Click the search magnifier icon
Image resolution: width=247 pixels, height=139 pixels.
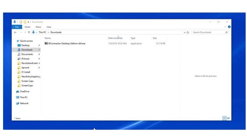227,32
